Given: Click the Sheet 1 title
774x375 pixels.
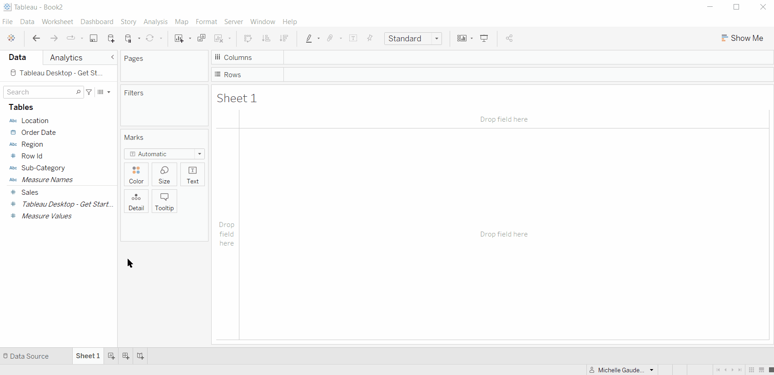Looking at the screenshot, I should click(x=237, y=98).
